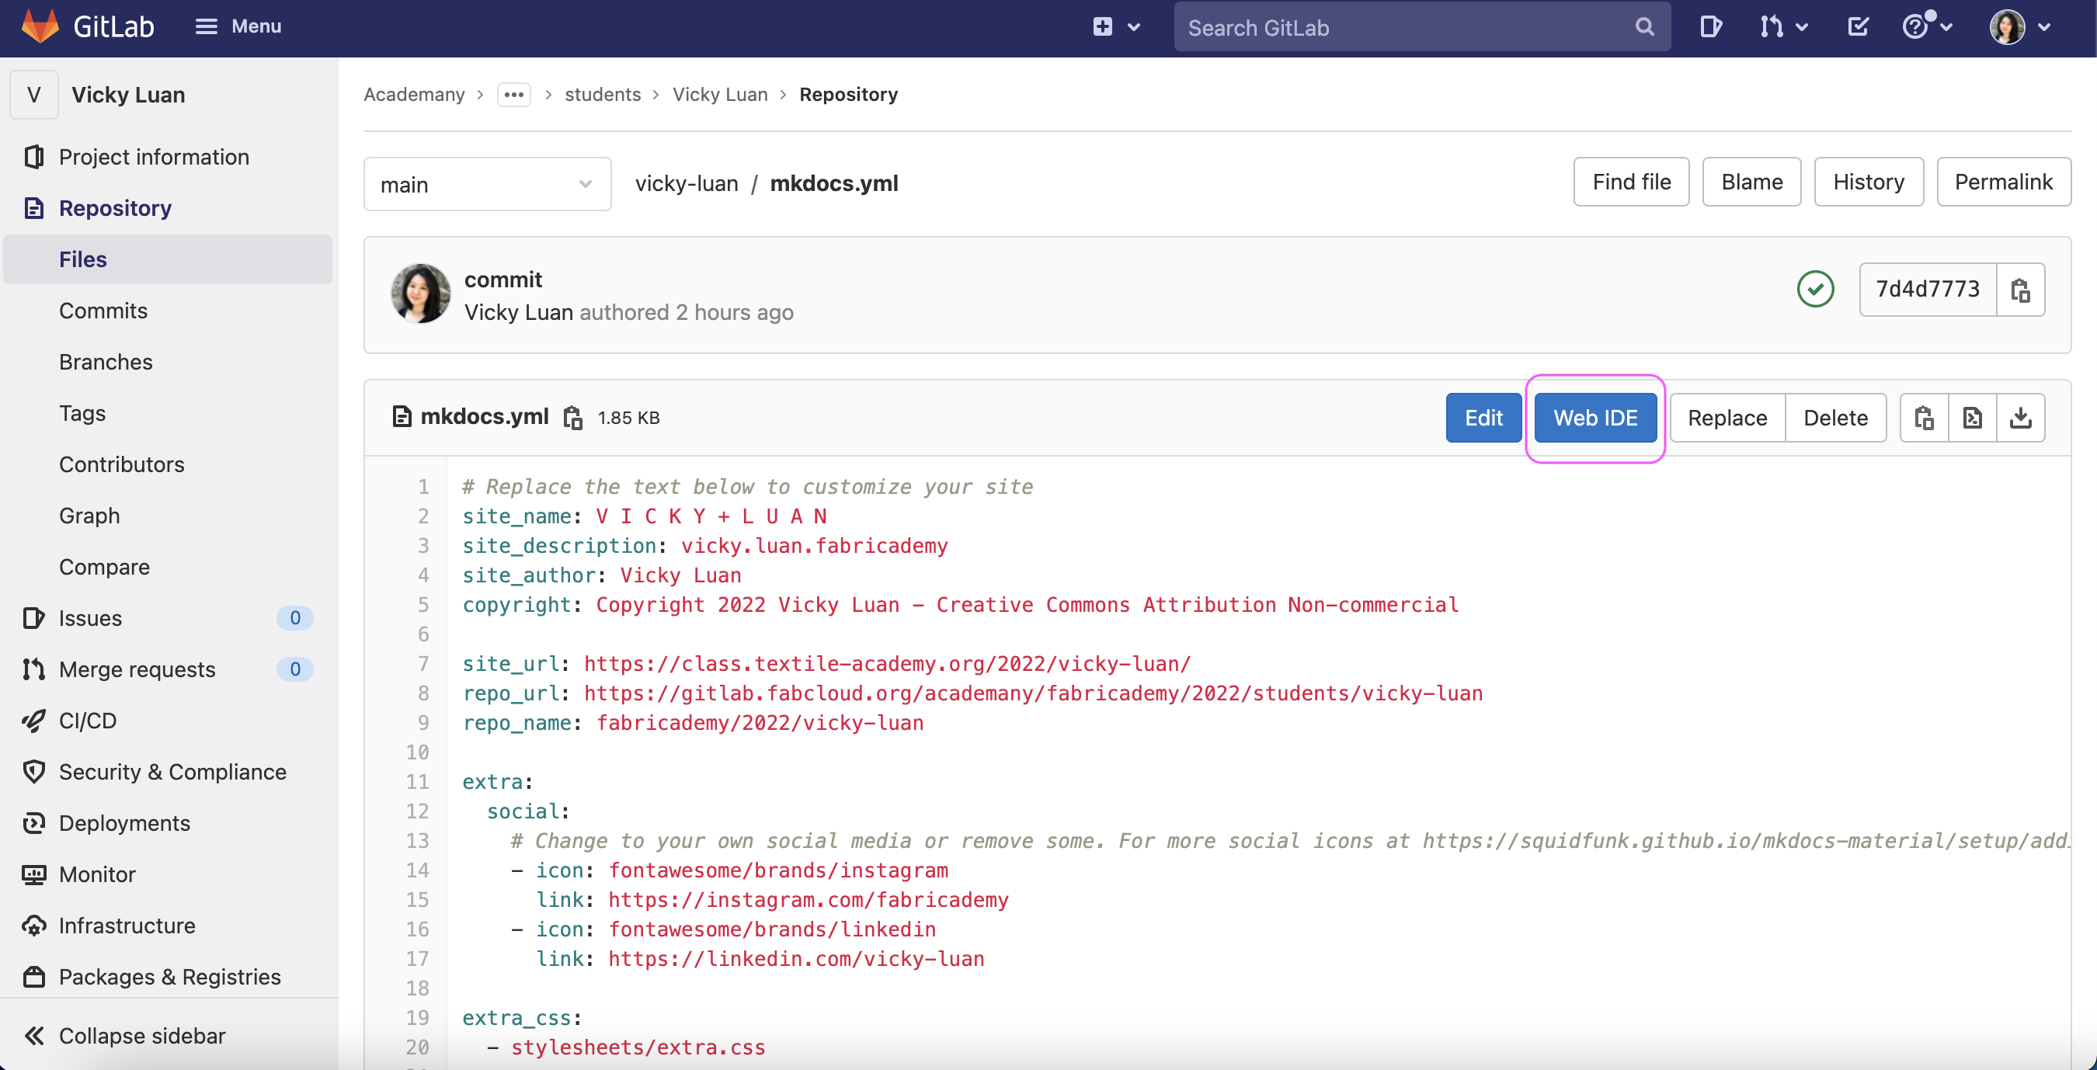Open the main branch dropdown

click(x=487, y=184)
